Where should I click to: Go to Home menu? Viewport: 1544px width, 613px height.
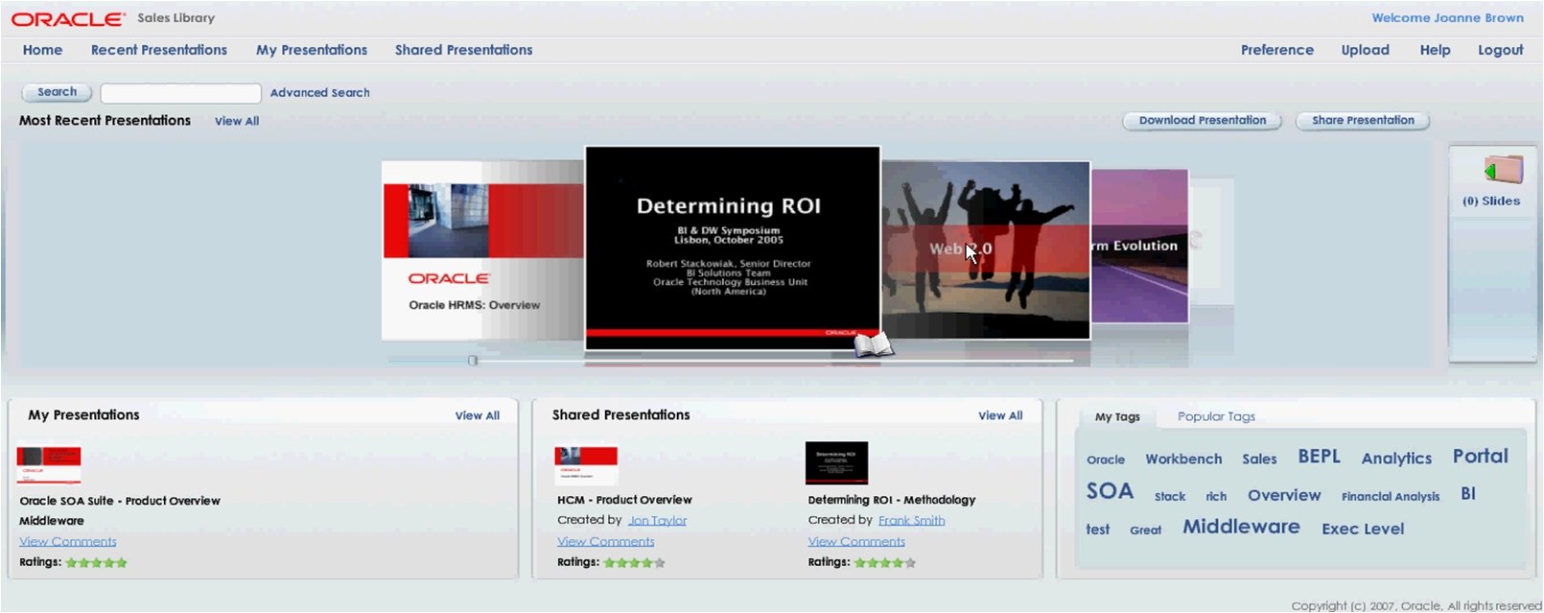[42, 50]
